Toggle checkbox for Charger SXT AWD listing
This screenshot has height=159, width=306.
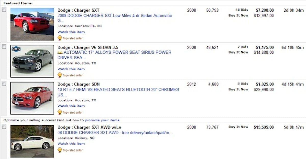(x=4, y=127)
